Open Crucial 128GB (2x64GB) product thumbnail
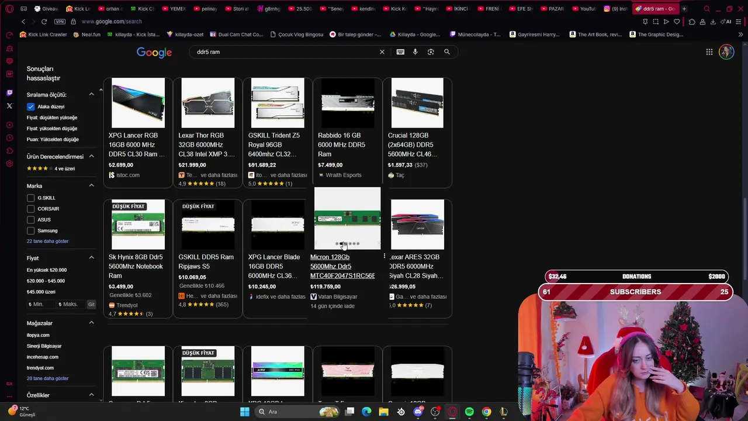Image resolution: width=748 pixels, height=421 pixels. point(417,103)
